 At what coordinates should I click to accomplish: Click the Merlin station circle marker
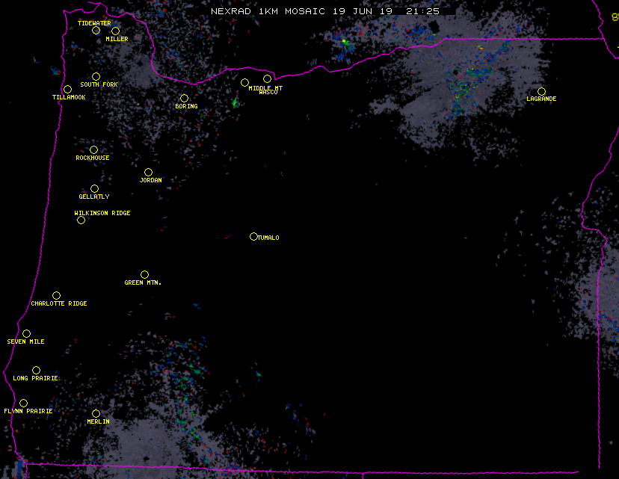pyautogui.click(x=96, y=413)
